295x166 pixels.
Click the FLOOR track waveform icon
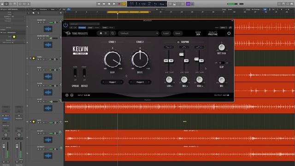click(48, 92)
